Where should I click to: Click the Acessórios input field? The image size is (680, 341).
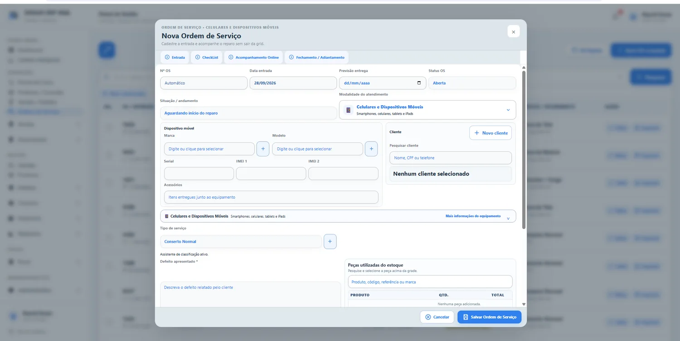[271, 197]
